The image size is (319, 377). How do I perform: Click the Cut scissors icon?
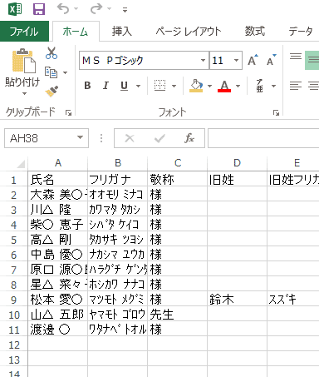click(52, 53)
